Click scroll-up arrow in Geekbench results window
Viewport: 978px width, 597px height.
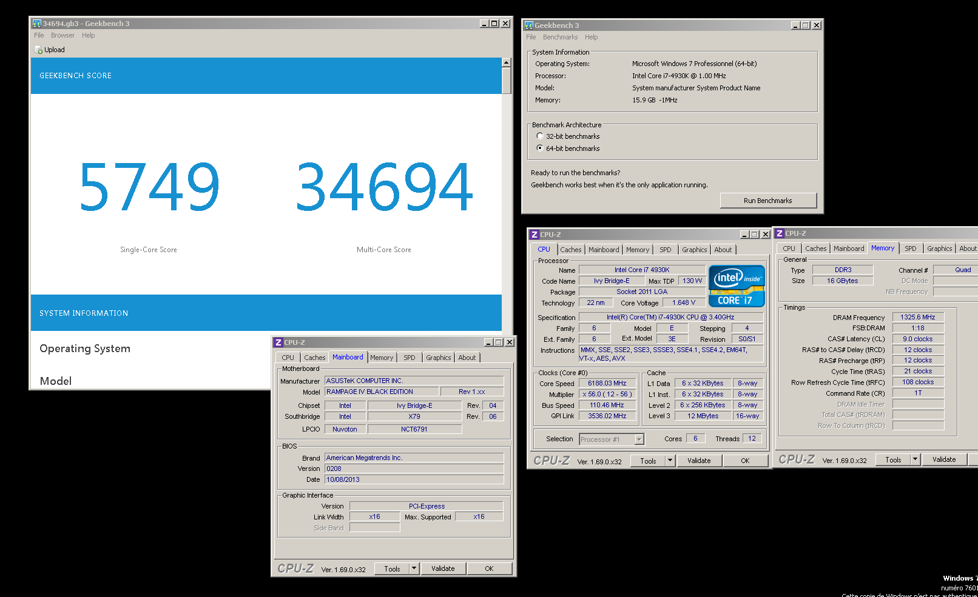507,62
